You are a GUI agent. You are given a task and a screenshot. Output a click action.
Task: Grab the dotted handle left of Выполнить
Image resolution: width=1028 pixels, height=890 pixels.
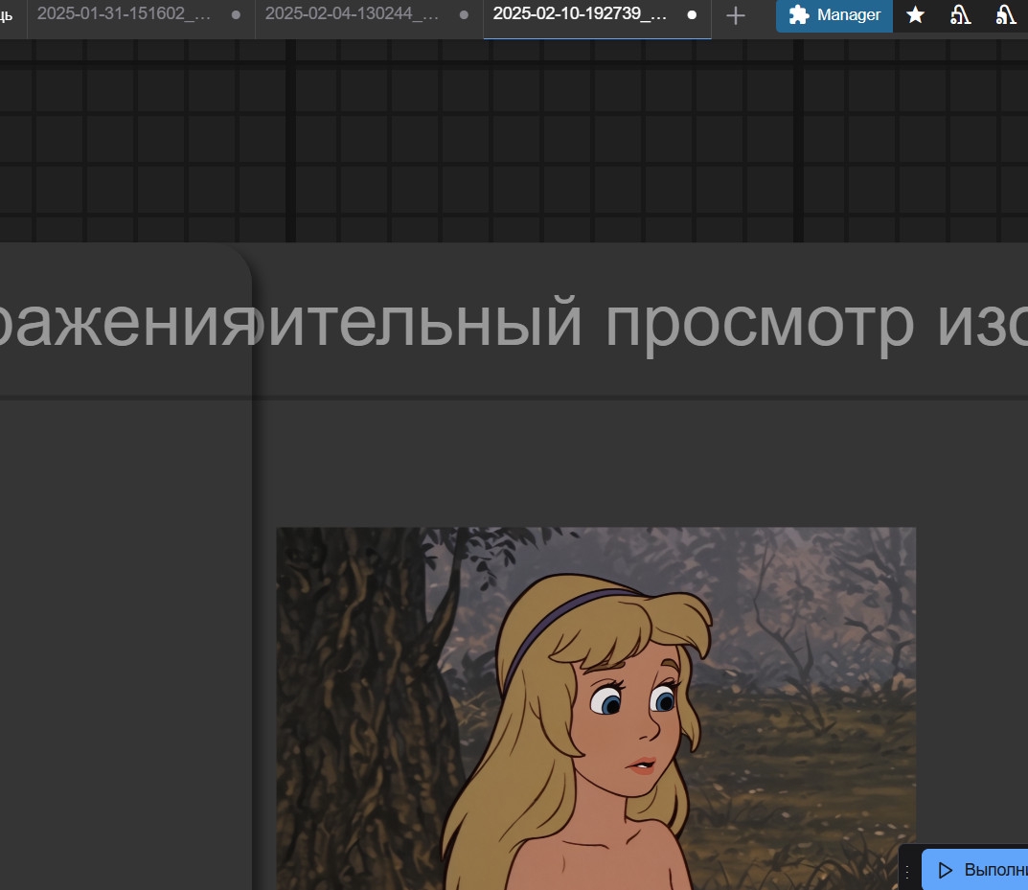click(907, 871)
